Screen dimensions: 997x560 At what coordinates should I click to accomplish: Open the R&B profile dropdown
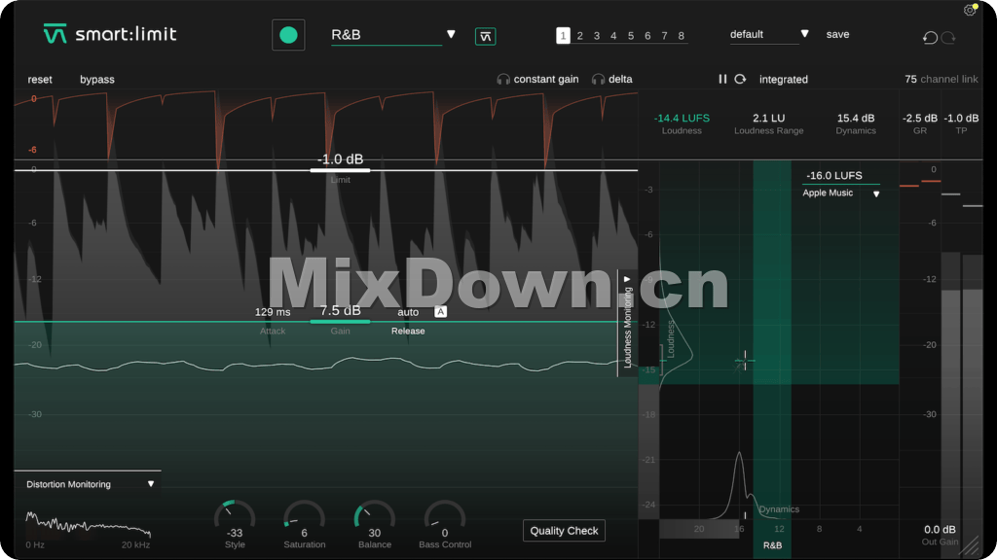[x=451, y=34]
